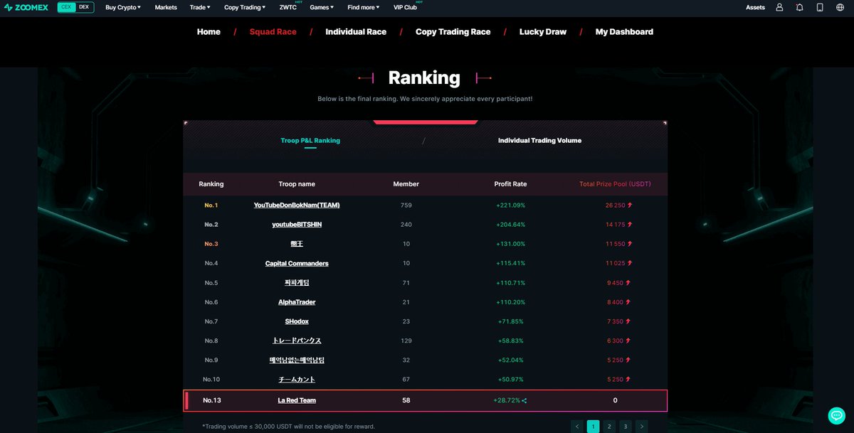
Task: Open troop Capital Commanders
Action: click(x=297, y=264)
